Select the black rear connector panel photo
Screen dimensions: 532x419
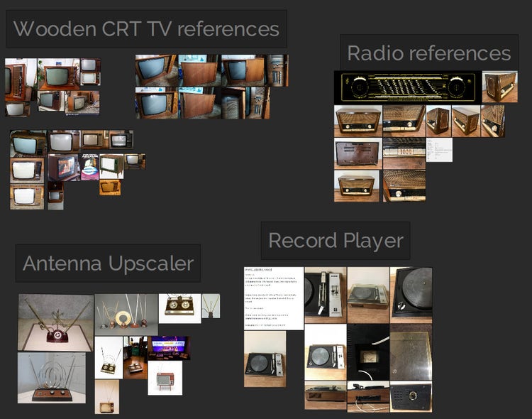click(x=411, y=397)
